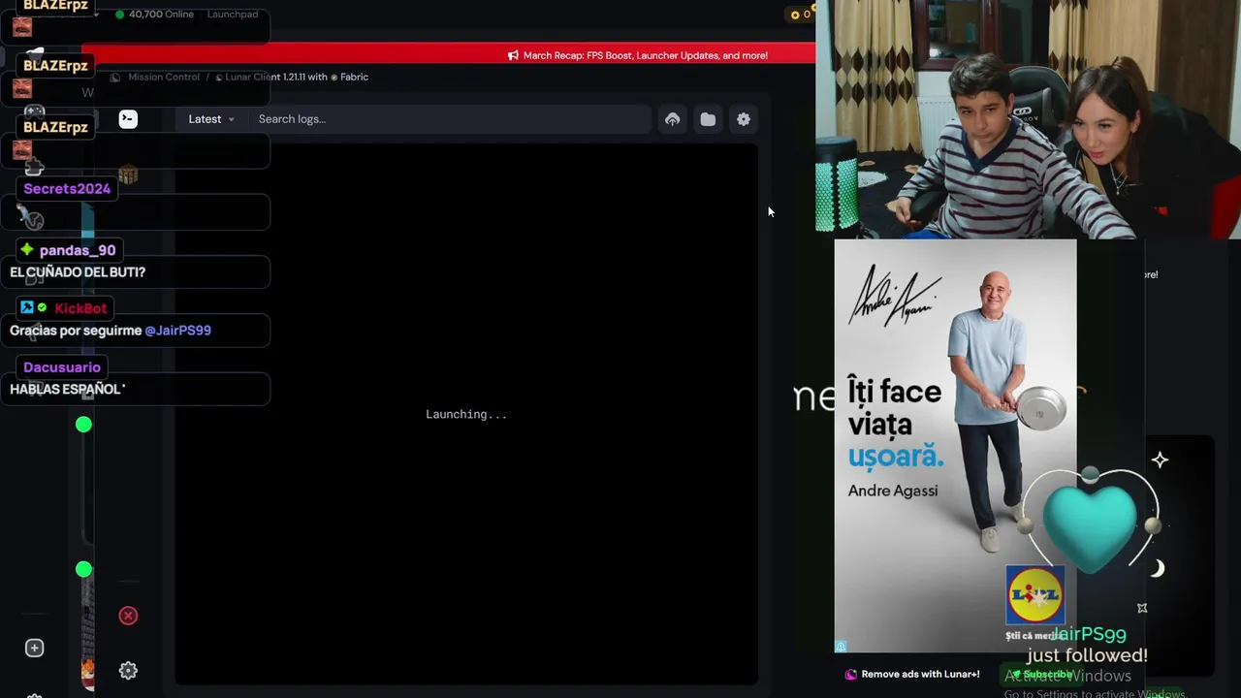
Task: Open launcher settings gear at sidebar bottom
Action: click(128, 671)
